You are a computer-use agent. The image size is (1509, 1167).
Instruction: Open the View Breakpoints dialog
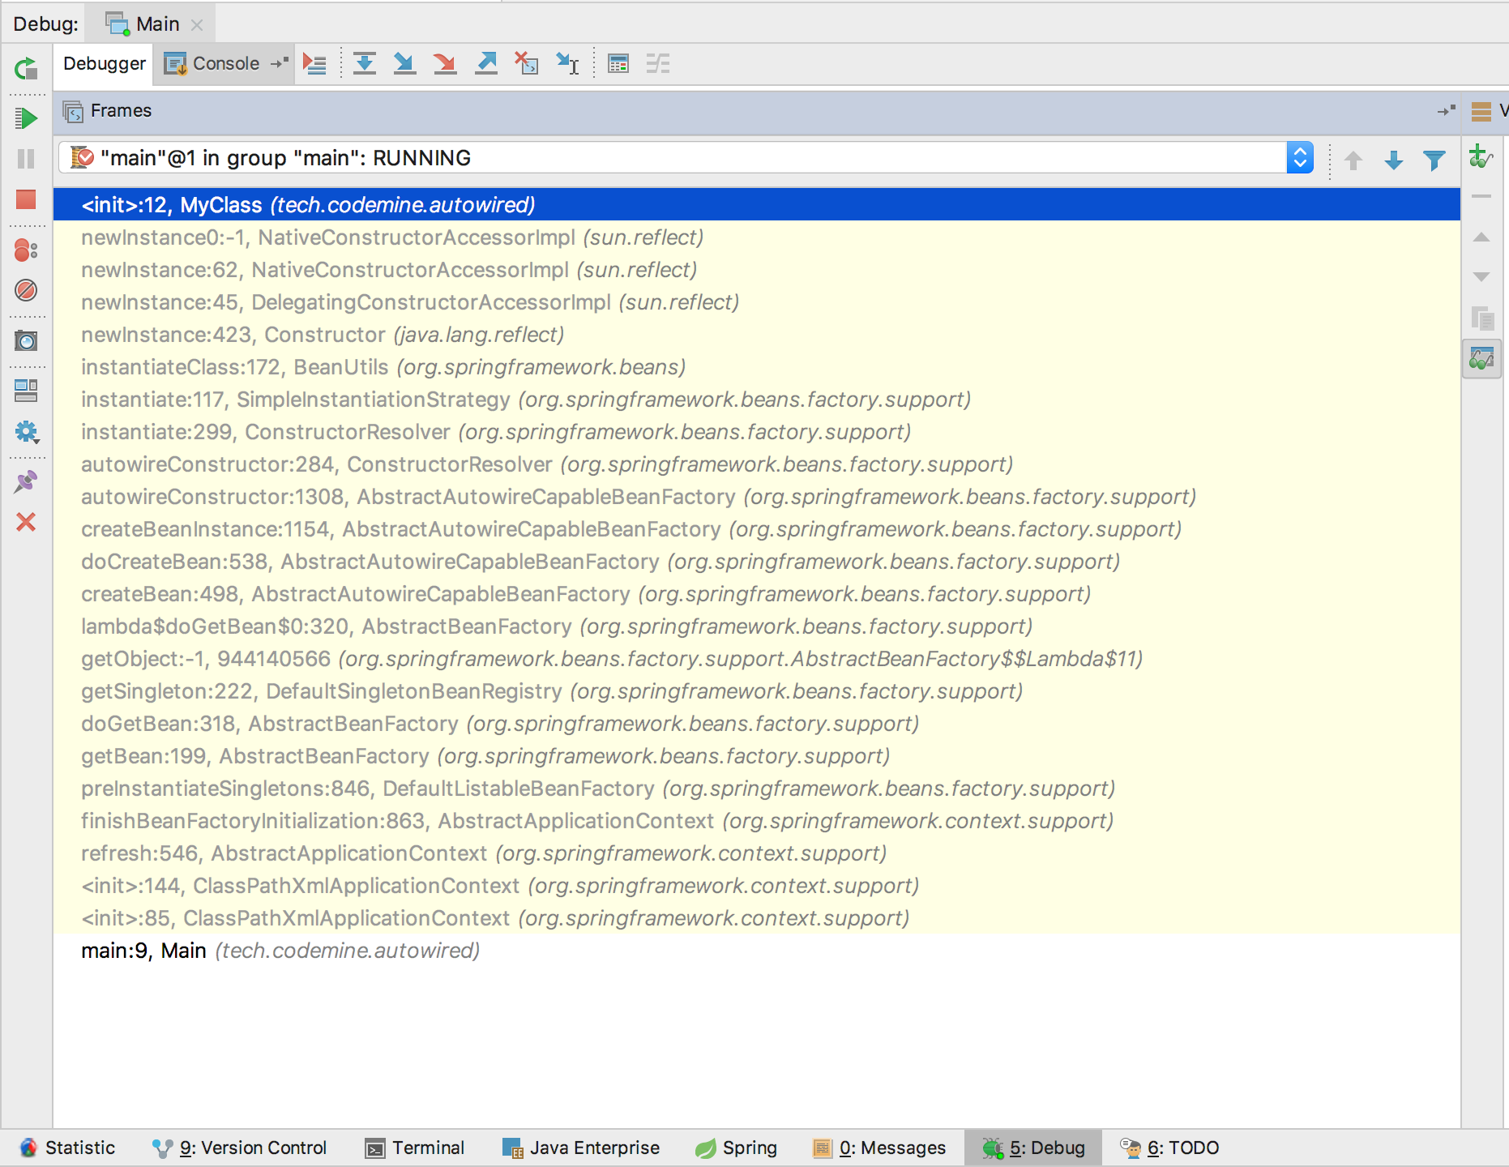[x=26, y=250]
